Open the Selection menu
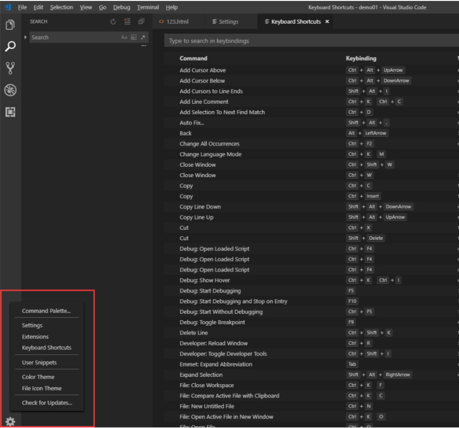Screen dimensions: 459x428 tap(62, 7)
